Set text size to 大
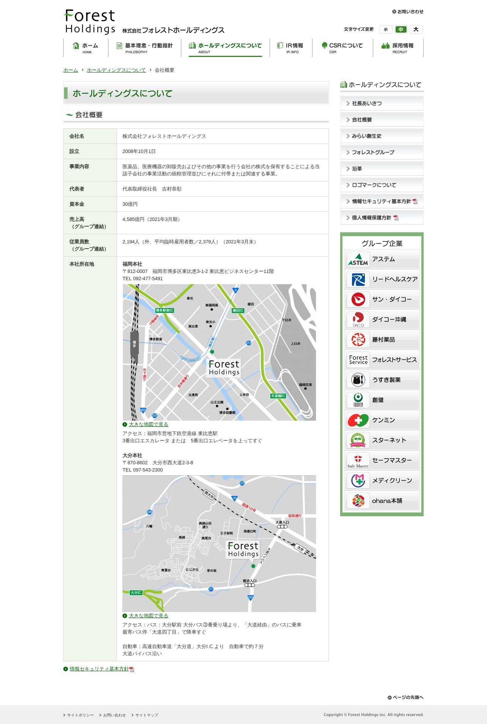The width and height of the screenshot is (487, 724). (416, 30)
